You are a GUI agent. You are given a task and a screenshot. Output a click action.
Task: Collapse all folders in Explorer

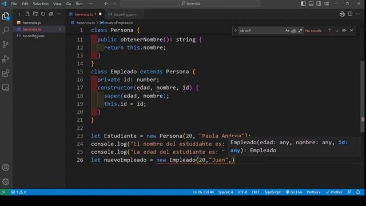(x=51, y=14)
